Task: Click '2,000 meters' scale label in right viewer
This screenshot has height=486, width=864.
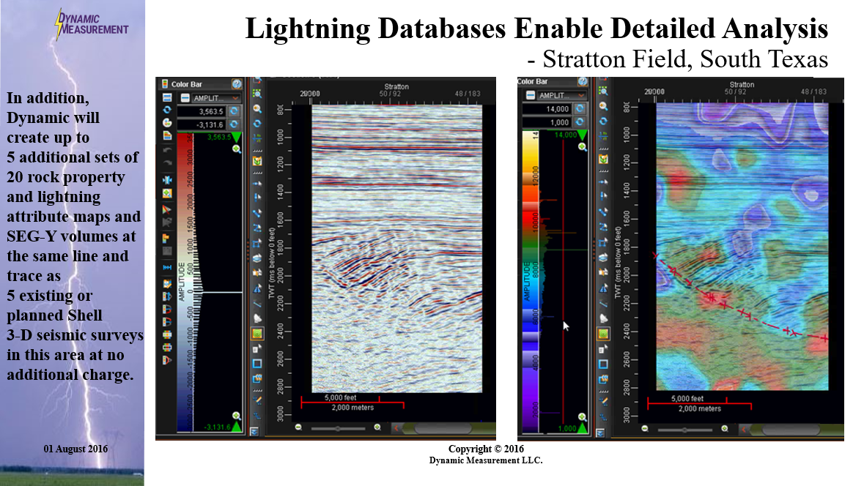Action: pos(699,408)
